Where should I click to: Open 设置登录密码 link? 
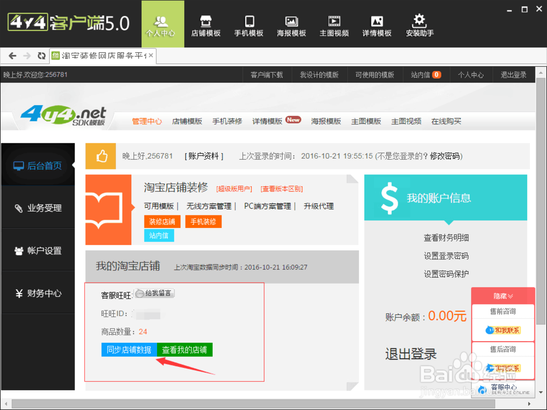pyautogui.click(x=446, y=256)
